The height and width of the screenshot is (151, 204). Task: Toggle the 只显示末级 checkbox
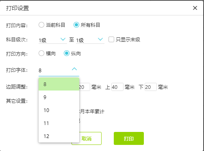point(111,39)
